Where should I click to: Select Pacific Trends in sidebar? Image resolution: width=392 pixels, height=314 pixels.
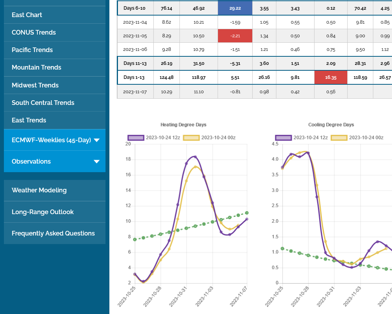click(32, 50)
